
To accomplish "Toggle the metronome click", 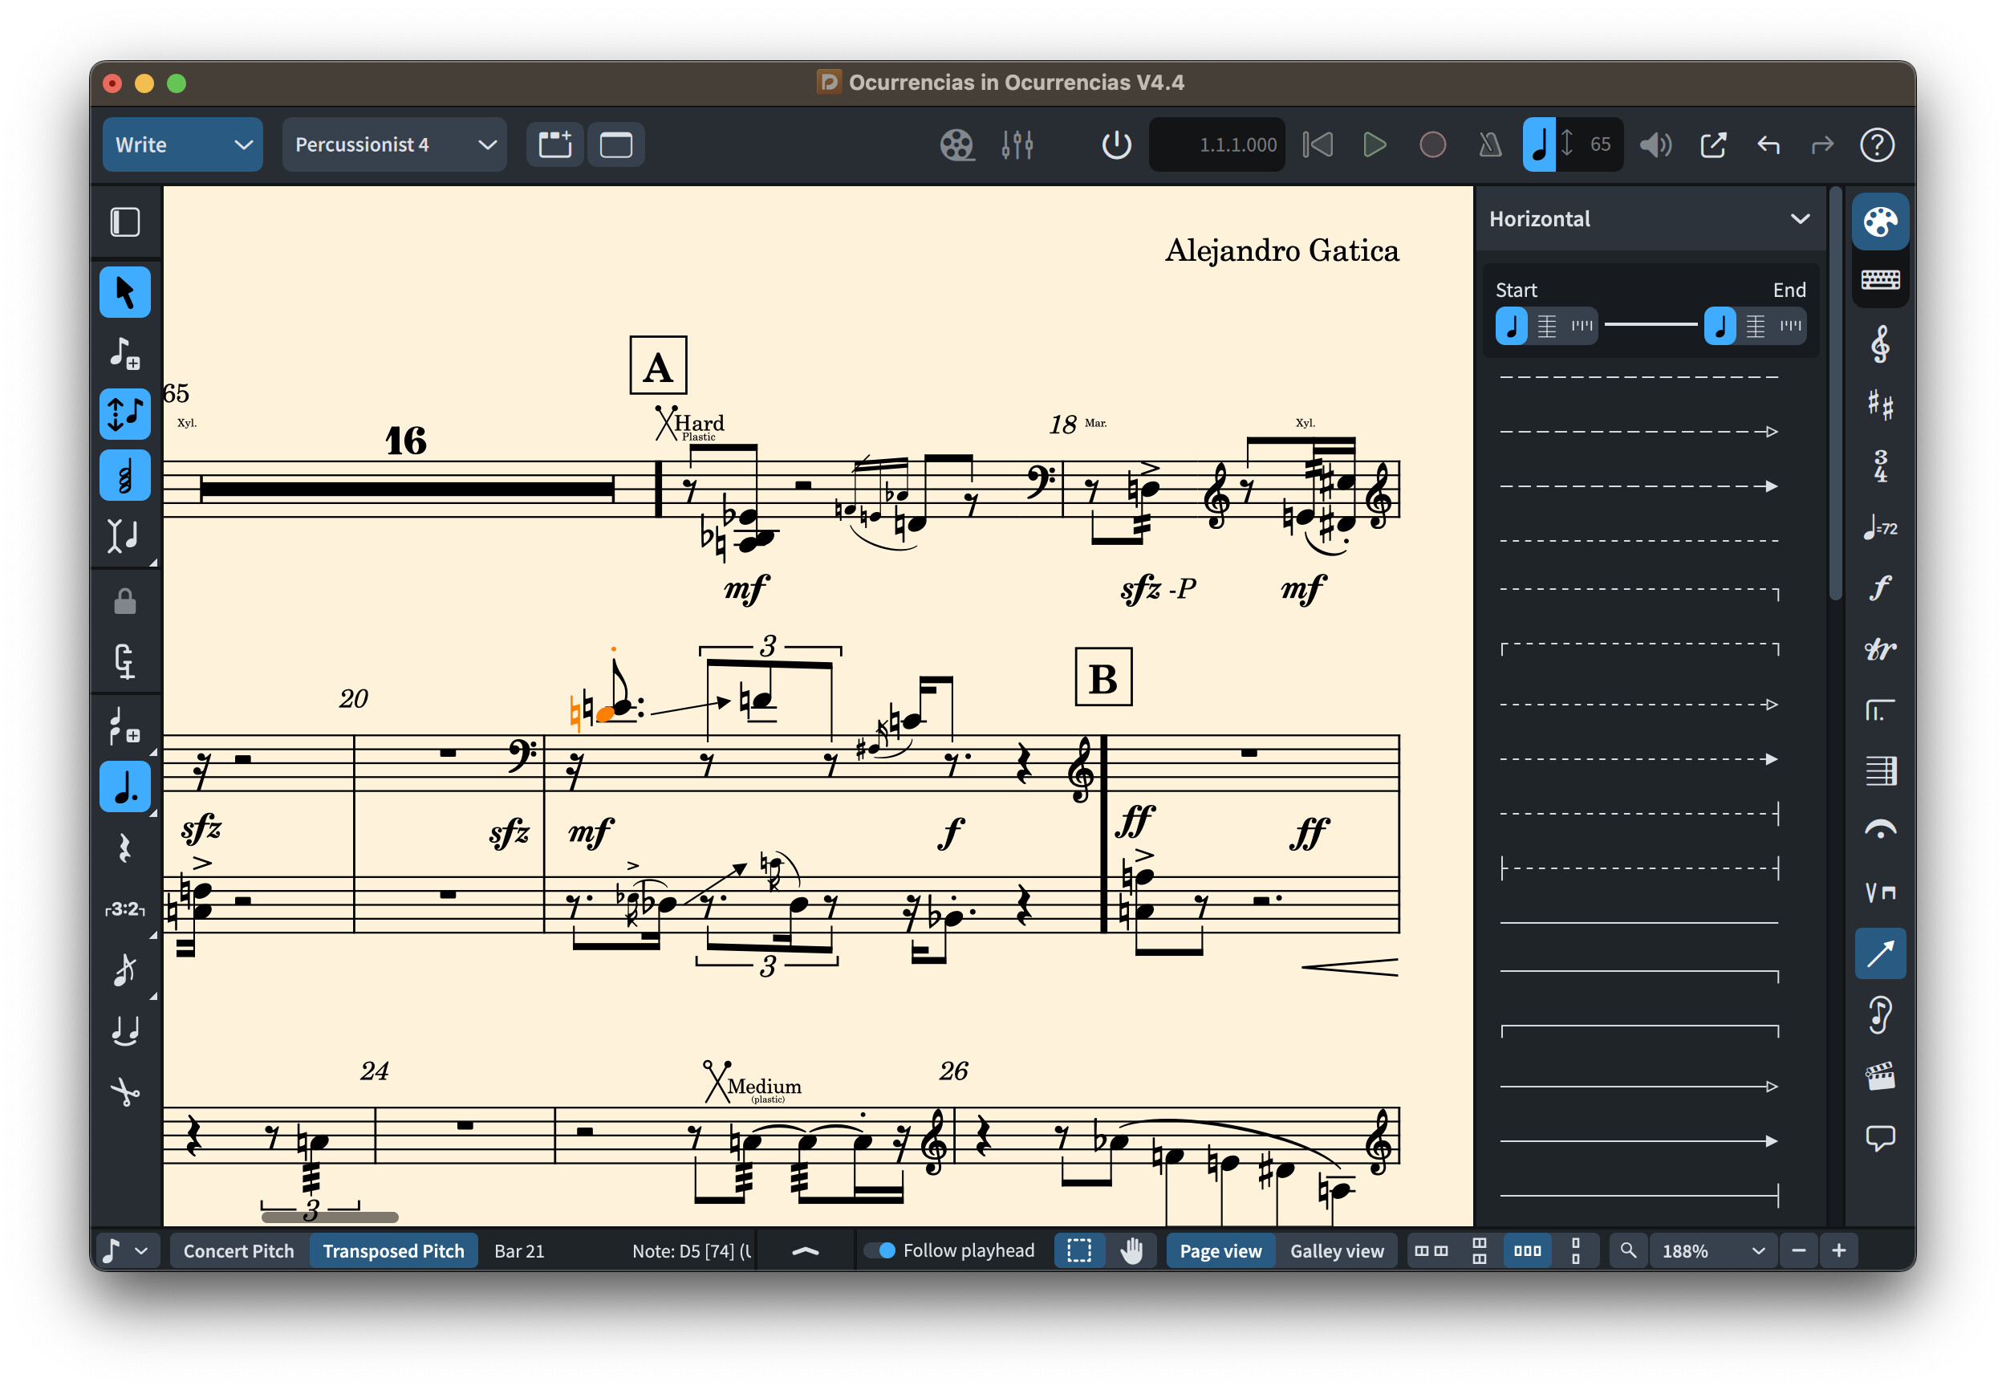I will click(x=1490, y=144).
